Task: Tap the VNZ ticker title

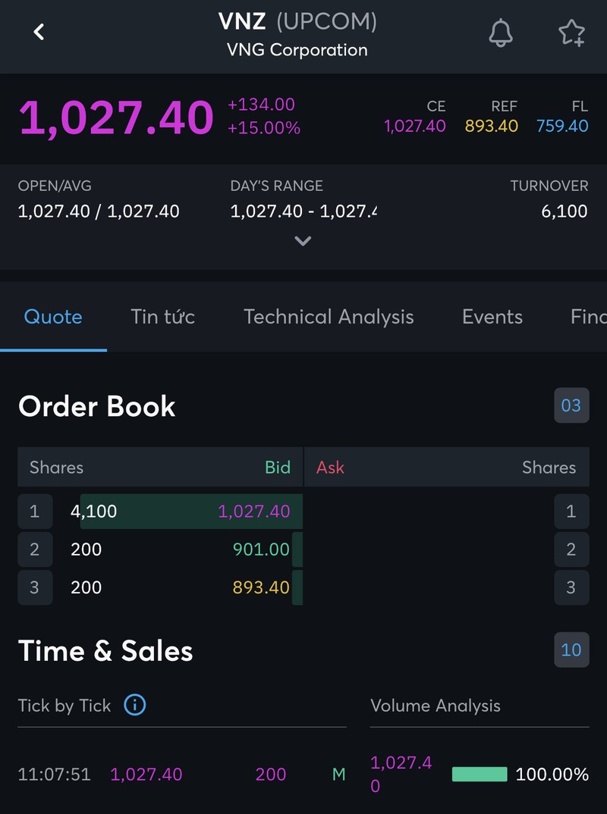Action: (x=241, y=21)
